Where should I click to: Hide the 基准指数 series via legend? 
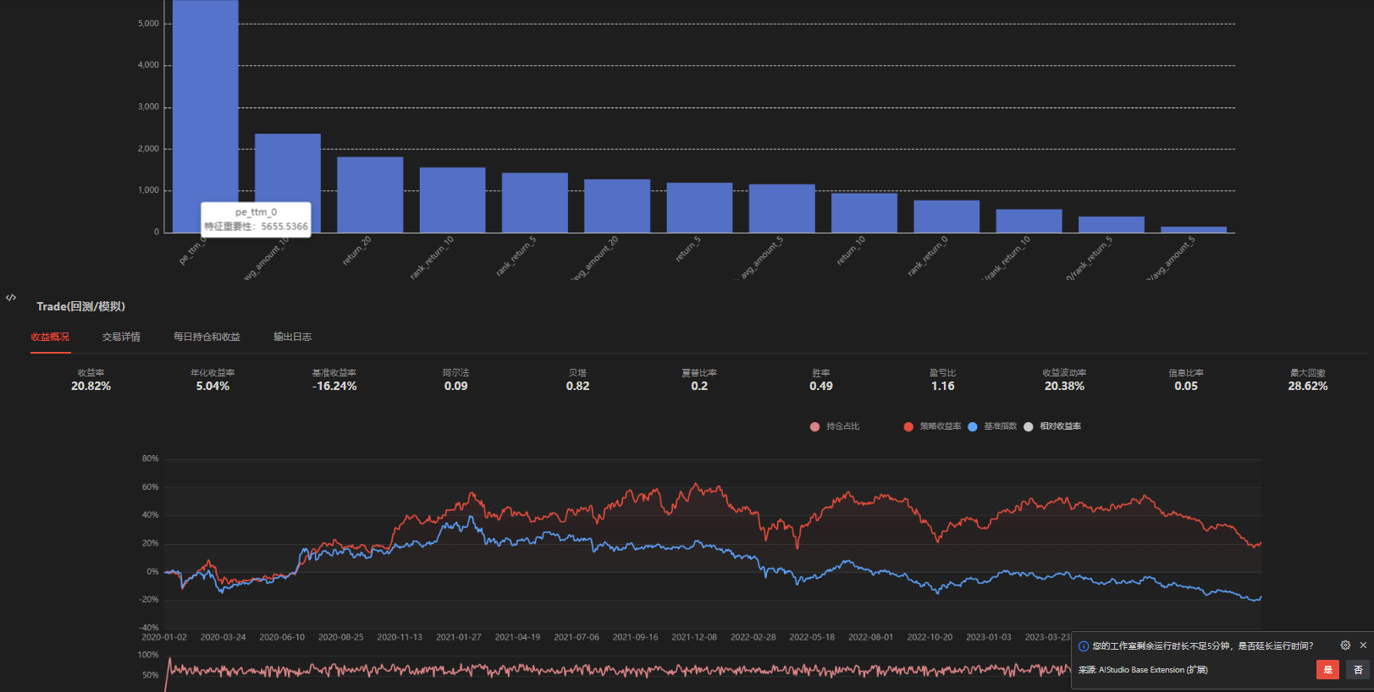[x=992, y=426]
